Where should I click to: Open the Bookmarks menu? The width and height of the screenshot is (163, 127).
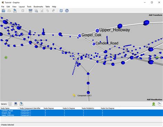coord(38,7)
